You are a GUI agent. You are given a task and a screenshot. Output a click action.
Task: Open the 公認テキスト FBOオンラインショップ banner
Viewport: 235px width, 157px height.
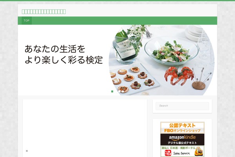click(x=183, y=128)
